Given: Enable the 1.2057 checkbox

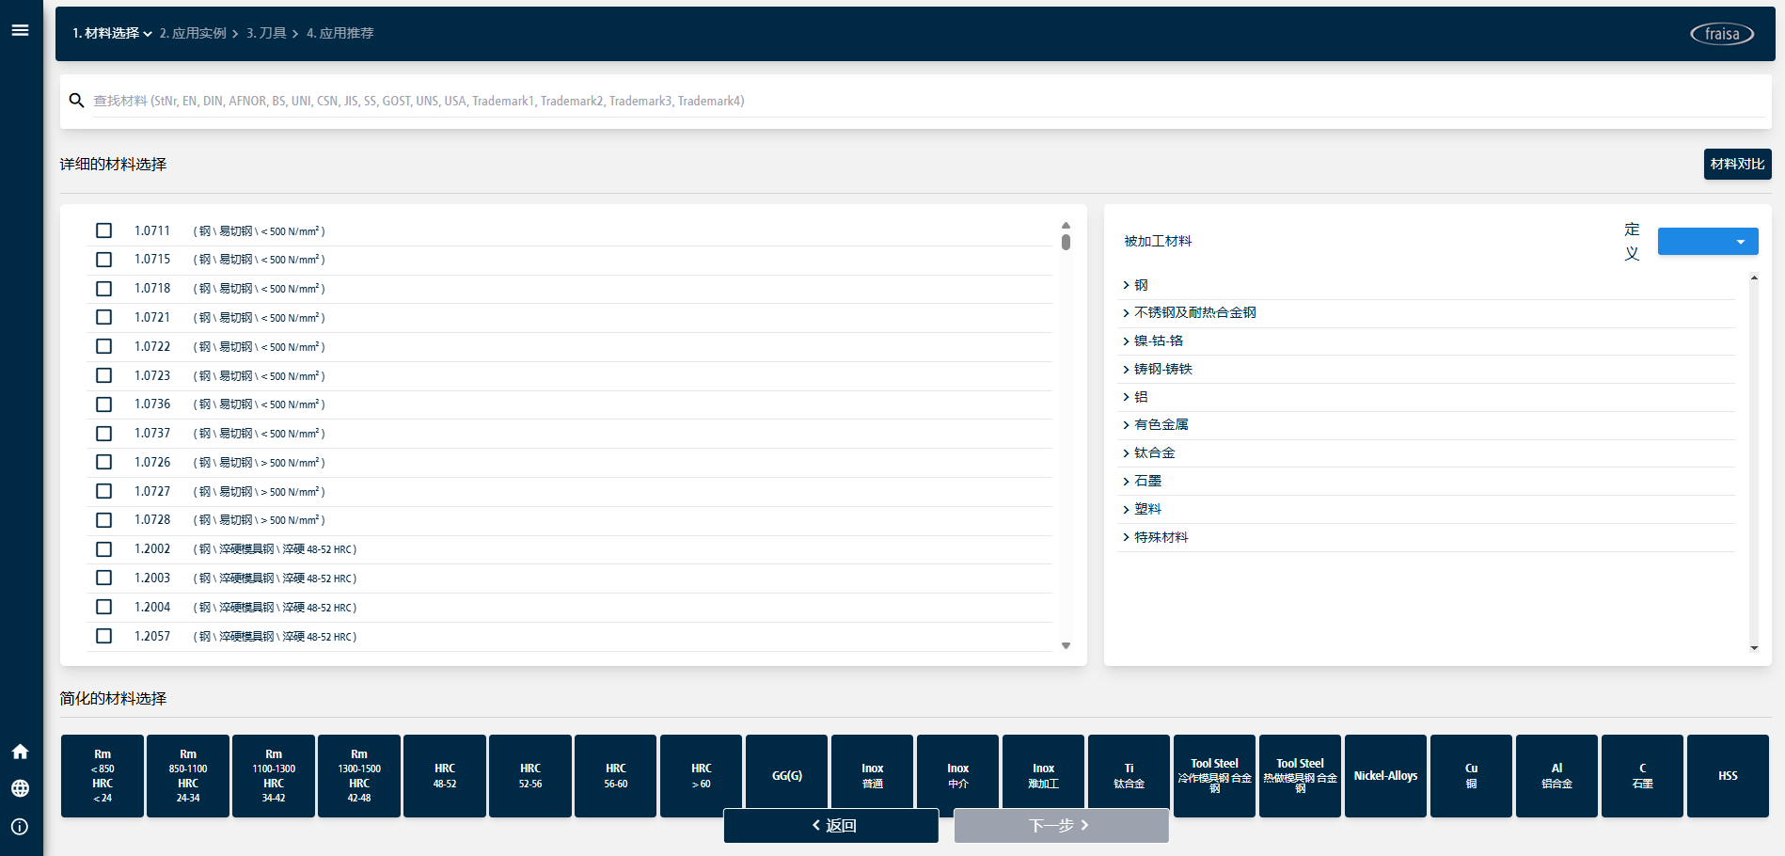Looking at the screenshot, I should [x=104, y=636].
